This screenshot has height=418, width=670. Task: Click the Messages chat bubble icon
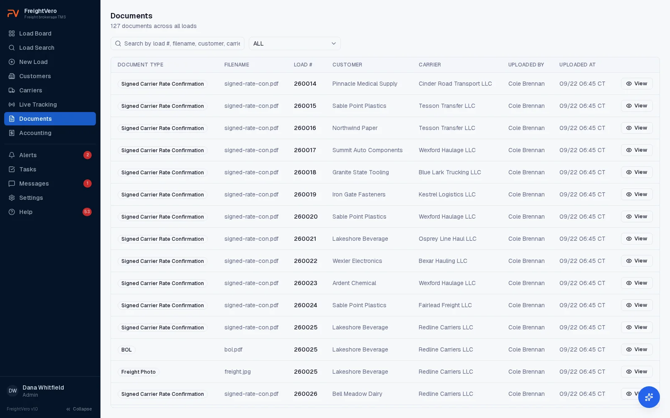[x=12, y=184]
